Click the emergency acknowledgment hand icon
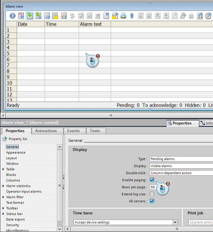 [72, 16]
